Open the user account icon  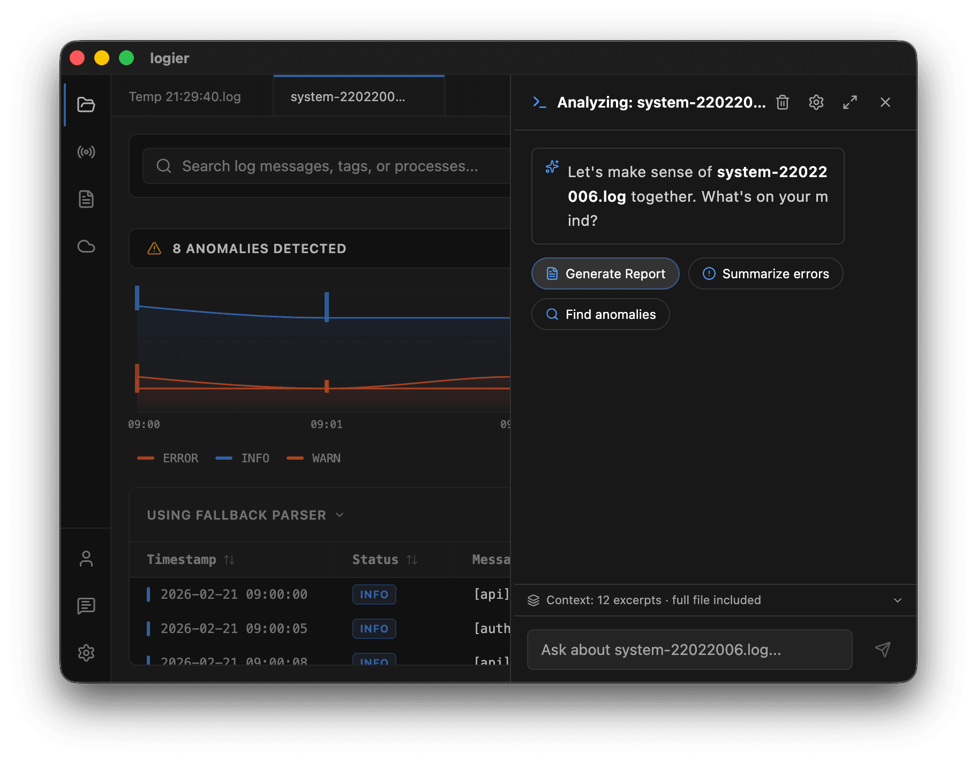[x=86, y=559]
